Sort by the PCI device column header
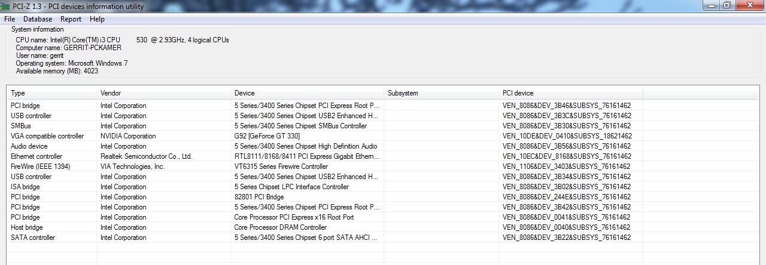766x265 pixels. 570,93
